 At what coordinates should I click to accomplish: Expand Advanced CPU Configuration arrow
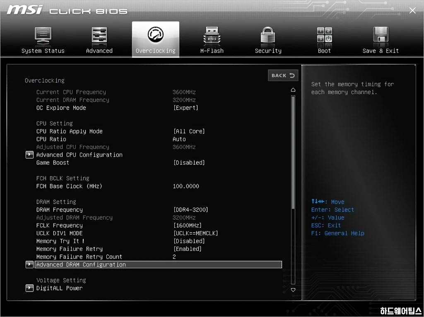(x=29, y=155)
